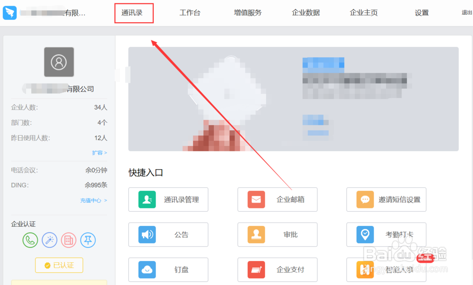The height and width of the screenshot is (285, 473).
Task: Select the green phone certification icon
Action: tap(30, 240)
